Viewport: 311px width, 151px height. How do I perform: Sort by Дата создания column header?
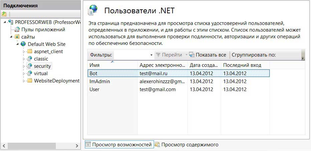click(204, 65)
